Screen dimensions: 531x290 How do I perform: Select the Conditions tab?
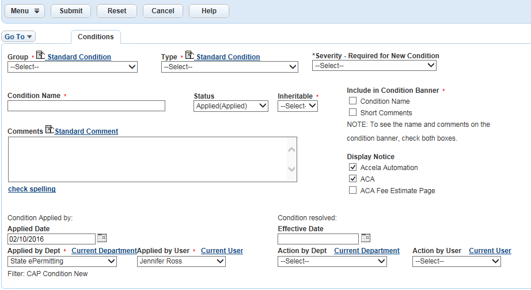coord(96,37)
